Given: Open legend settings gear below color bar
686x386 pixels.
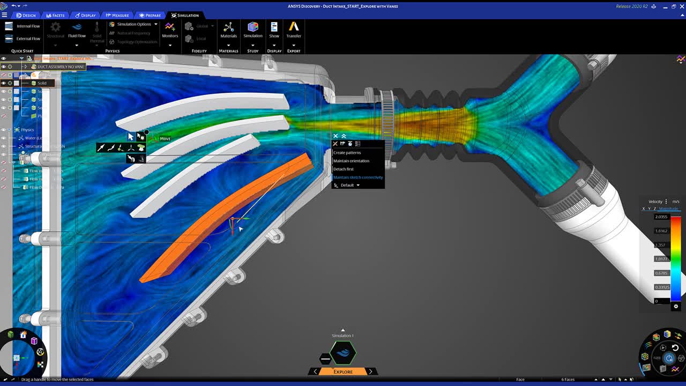Looking at the screenshot, I should click(676, 307).
